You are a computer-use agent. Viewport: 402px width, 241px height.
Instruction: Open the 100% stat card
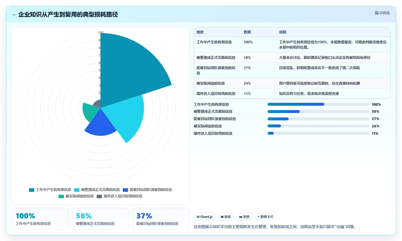(x=40, y=219)
